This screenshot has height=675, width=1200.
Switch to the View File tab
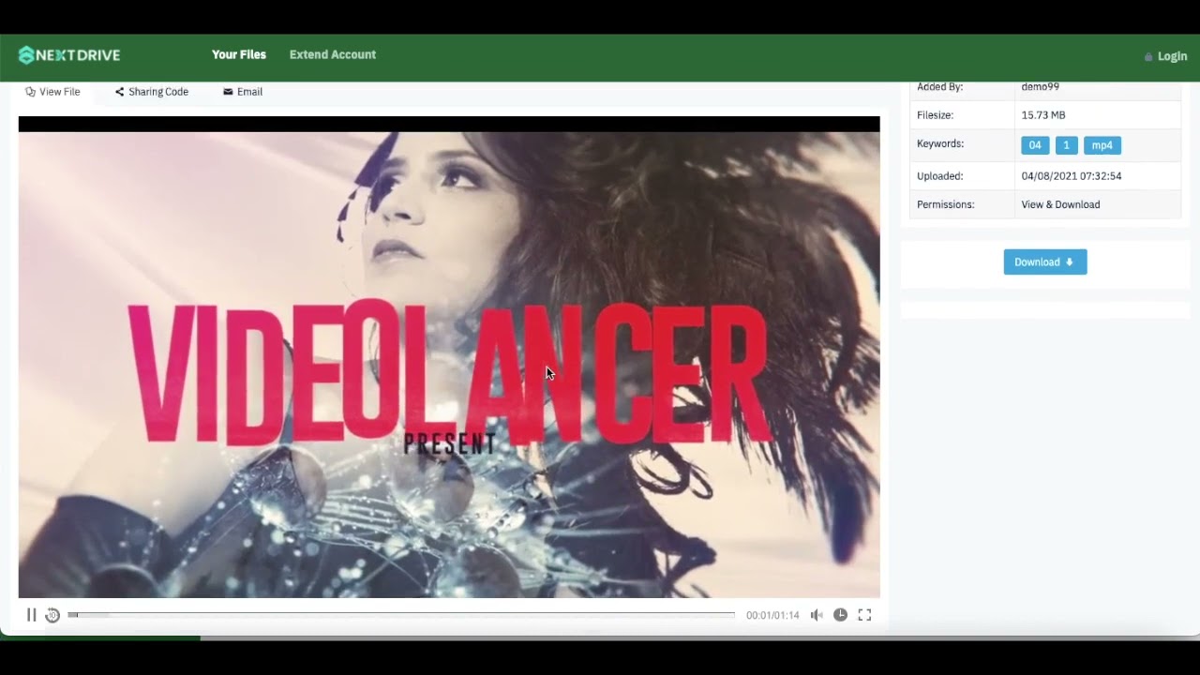coord(52,92)
